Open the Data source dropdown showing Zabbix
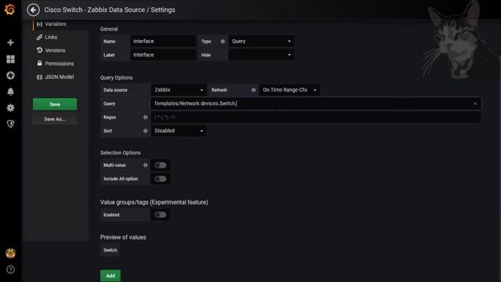The image size is (501, 282). click(178, 90)
